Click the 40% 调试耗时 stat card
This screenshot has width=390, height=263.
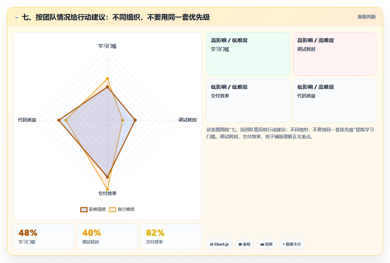click(108, 236)
